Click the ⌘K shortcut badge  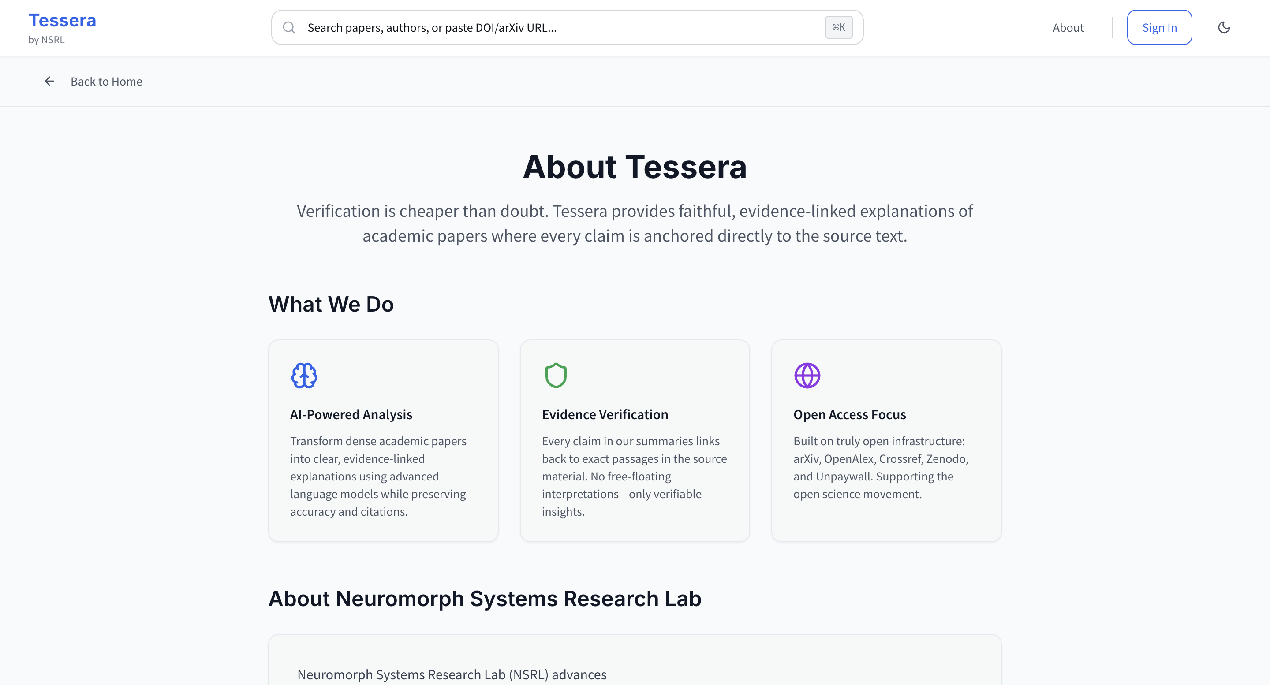coord(839,28)
